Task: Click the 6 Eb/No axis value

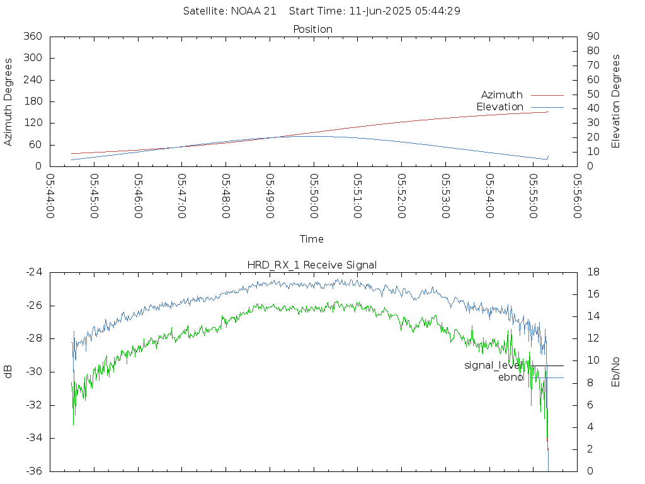Action: (590, 405)
